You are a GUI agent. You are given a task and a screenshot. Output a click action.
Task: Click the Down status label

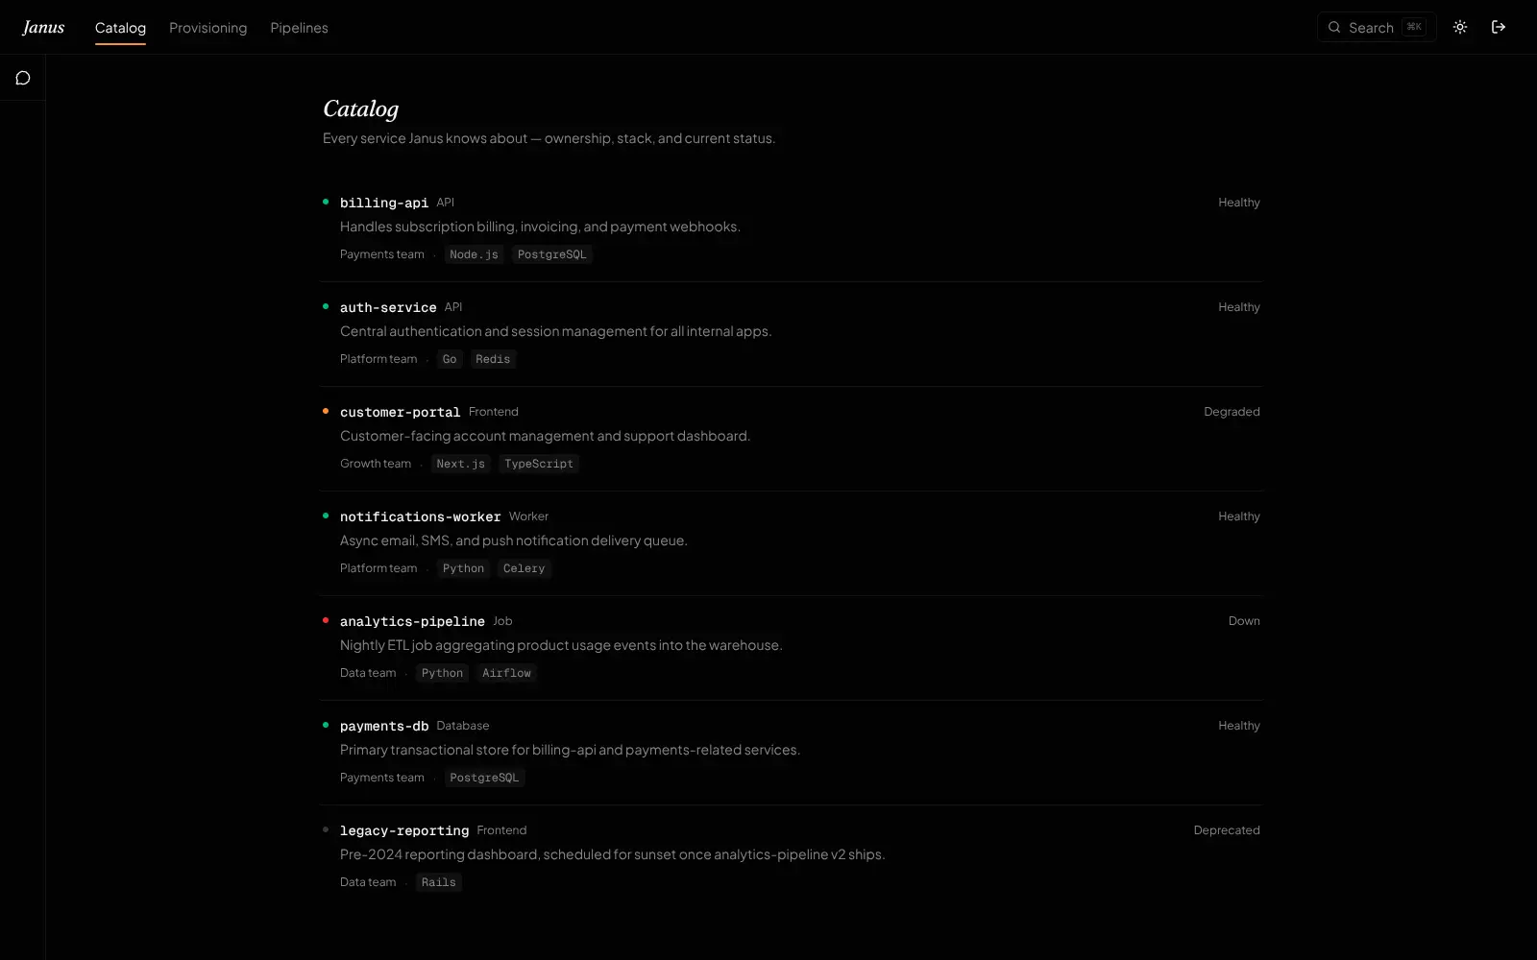click(1244, 621)
